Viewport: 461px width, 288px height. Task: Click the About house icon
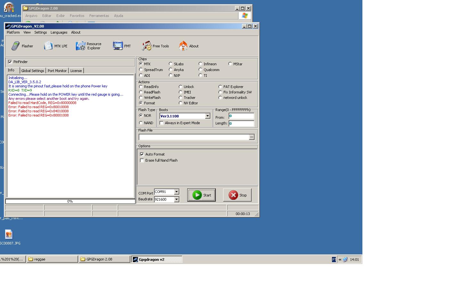tap(183, 46)
